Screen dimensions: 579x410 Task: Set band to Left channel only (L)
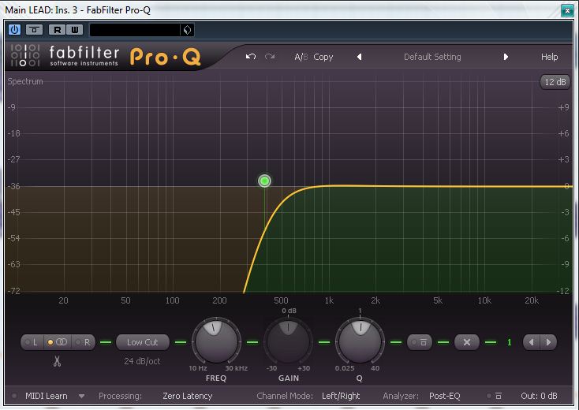(x=32, y=342)
